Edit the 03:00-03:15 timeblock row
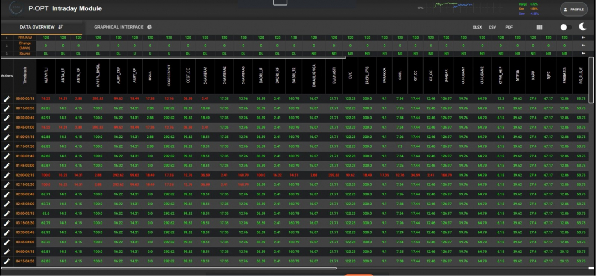 click(x=7, y=214)
